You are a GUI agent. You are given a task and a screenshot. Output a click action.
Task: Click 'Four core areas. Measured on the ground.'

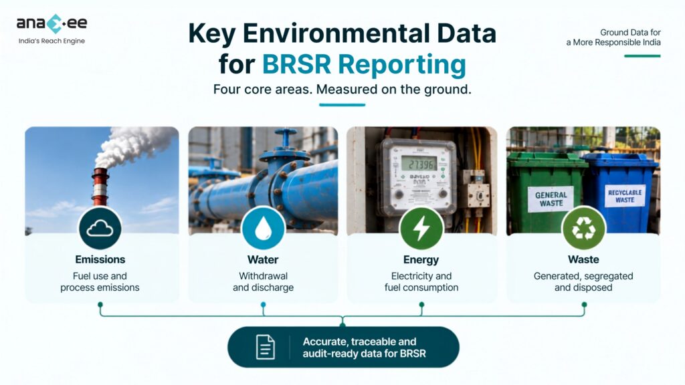point(342,89)
